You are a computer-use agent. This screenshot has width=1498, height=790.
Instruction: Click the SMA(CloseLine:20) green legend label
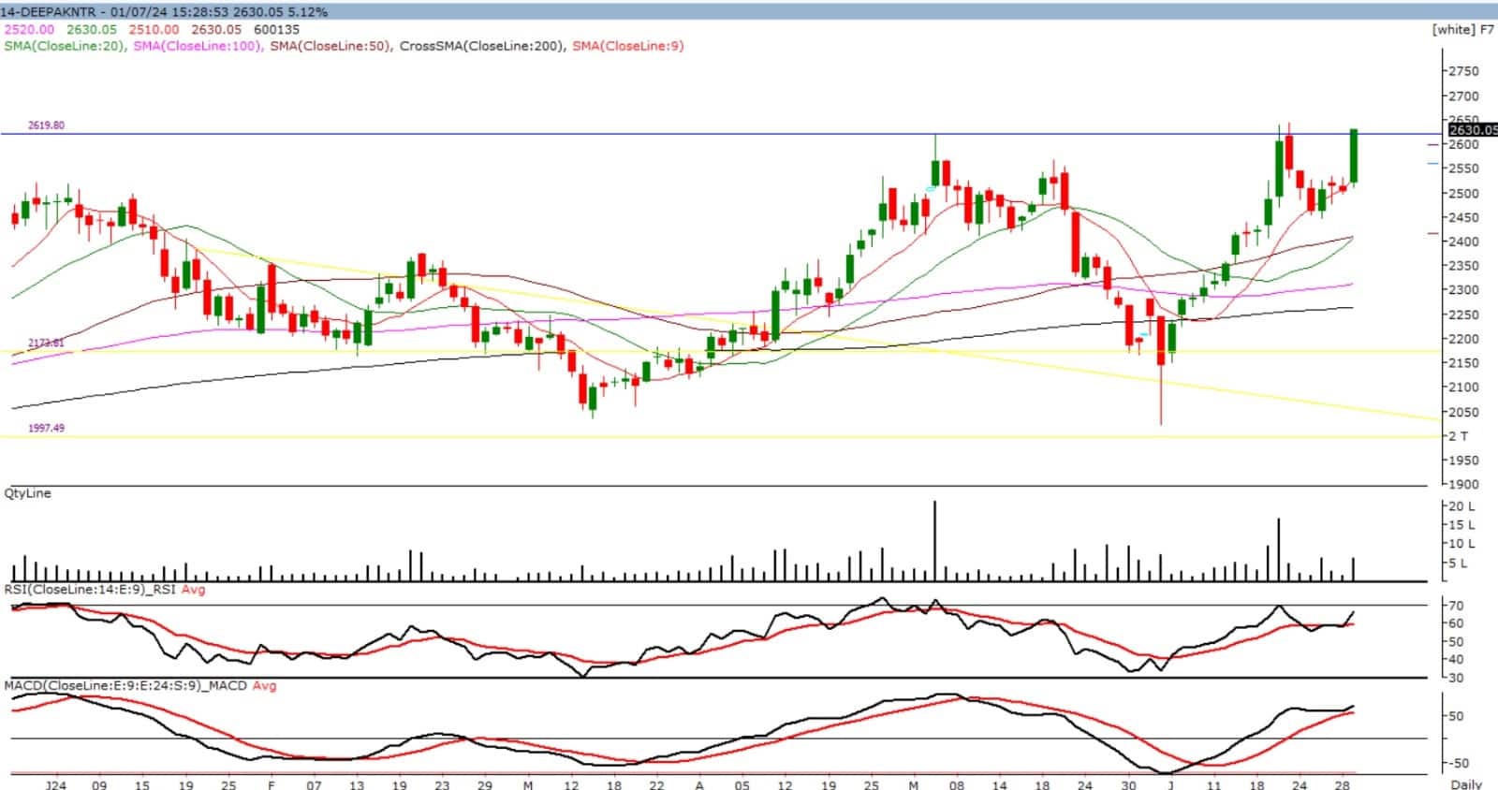(65, 45)
